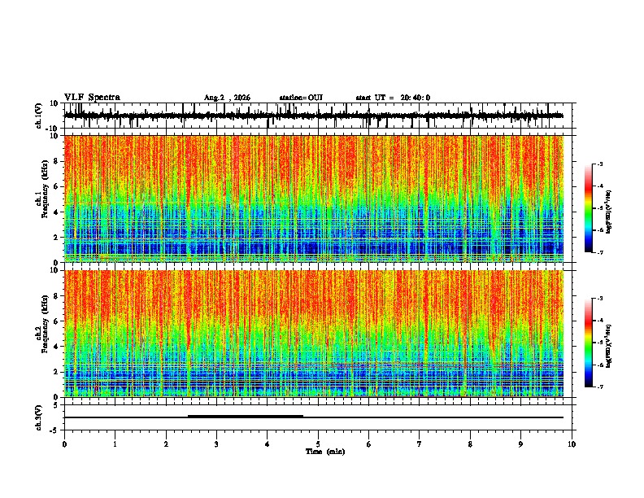Click inside the ch.1 spectrogram panel

(314, 199)
